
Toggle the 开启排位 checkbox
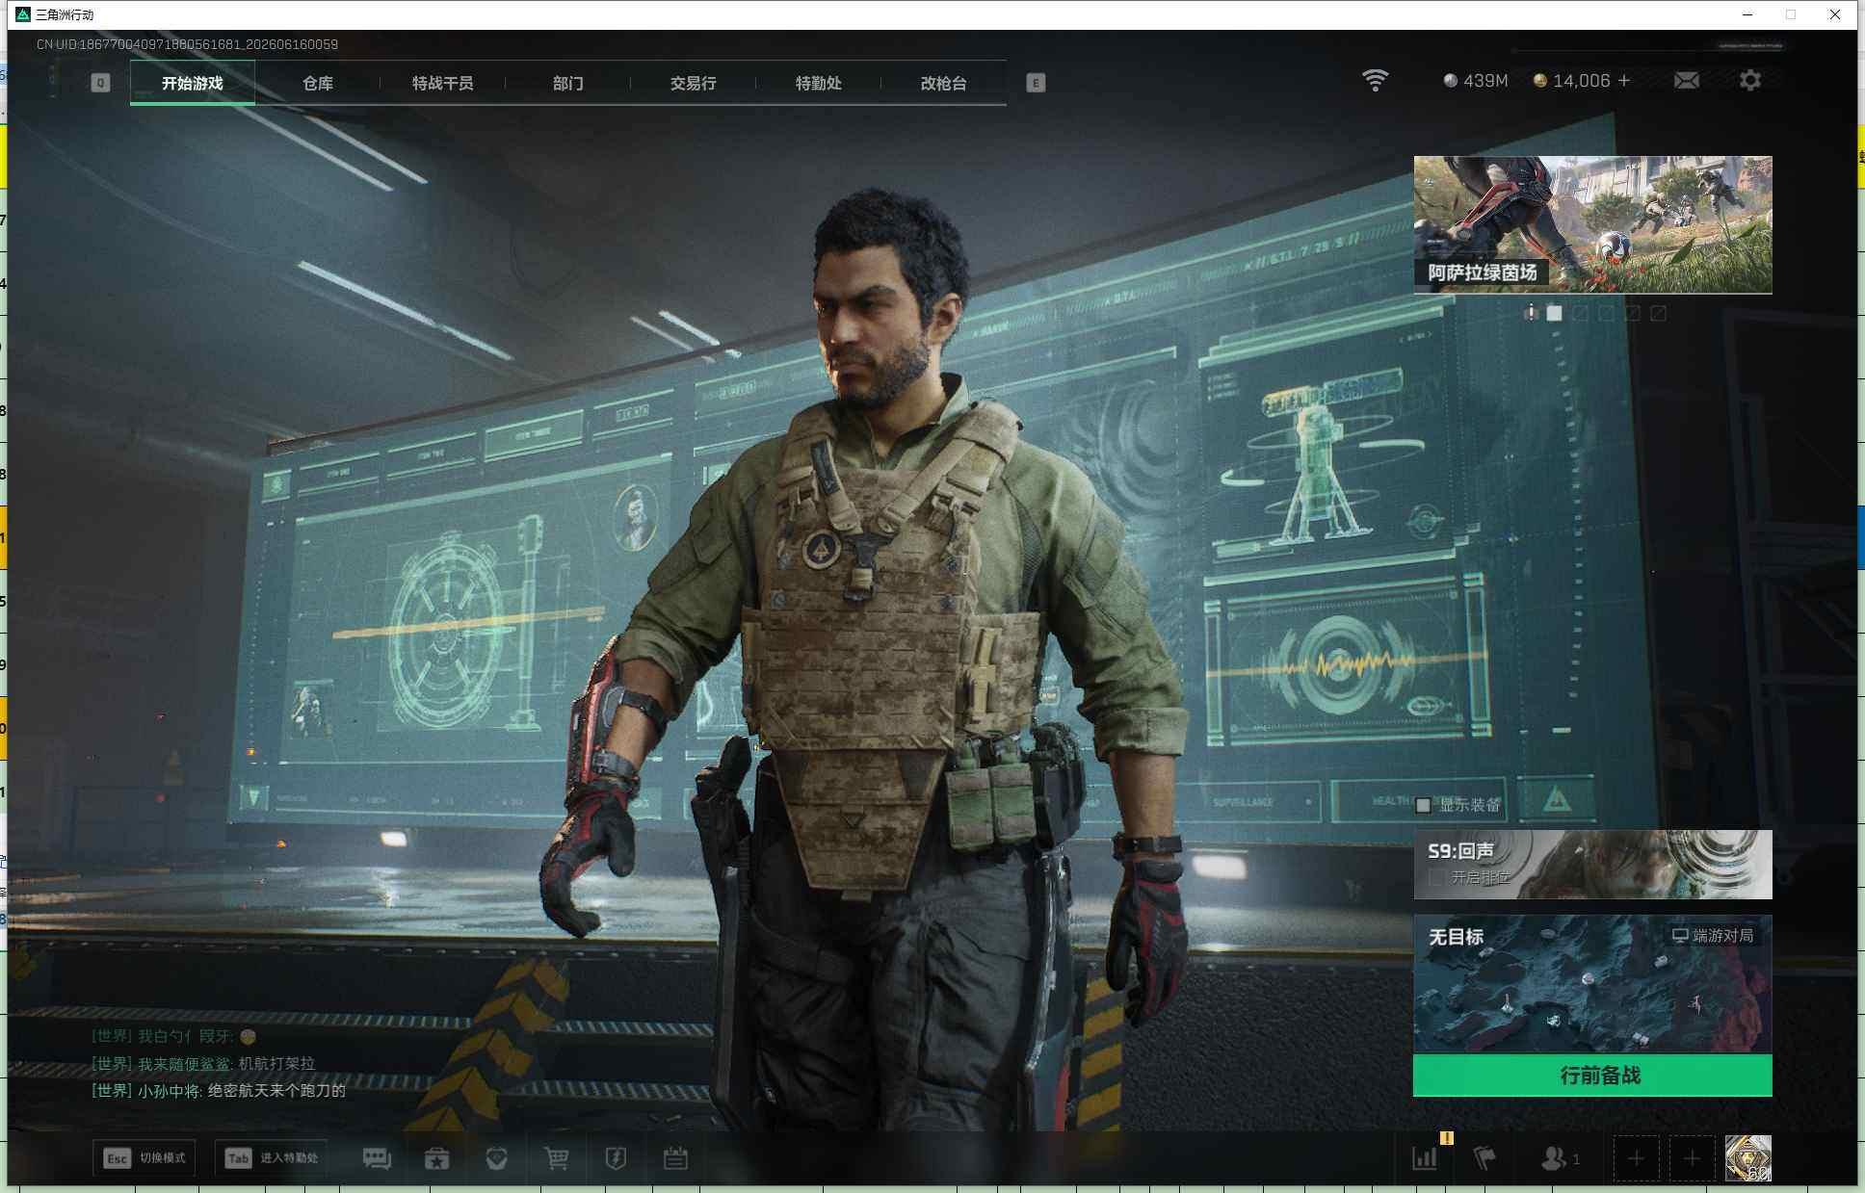coord(1437,877)
